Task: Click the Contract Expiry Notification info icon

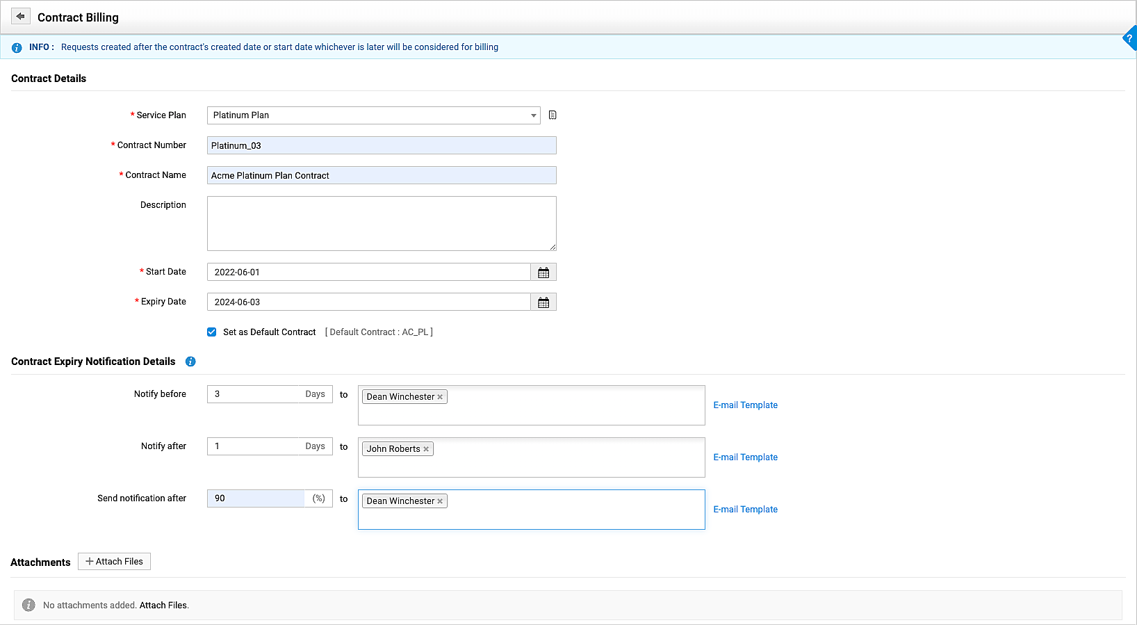Action: coord(190,362)
